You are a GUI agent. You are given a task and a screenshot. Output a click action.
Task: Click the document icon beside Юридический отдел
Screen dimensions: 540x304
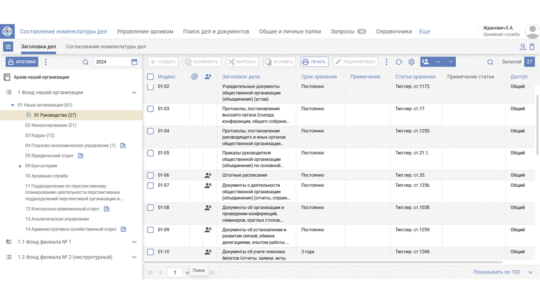[81, 156]
